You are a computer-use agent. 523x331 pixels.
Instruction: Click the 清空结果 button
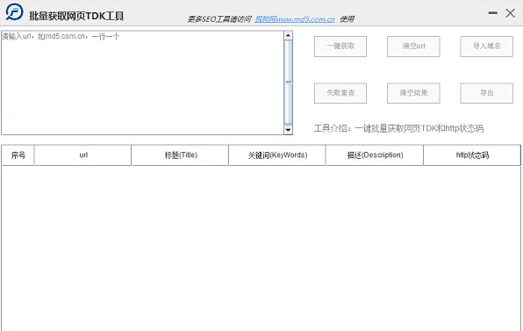click(413, 93)
